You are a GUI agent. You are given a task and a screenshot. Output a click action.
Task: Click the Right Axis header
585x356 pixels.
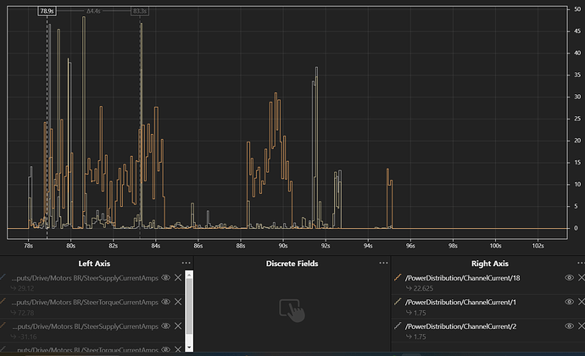click(x=490, y=264)
